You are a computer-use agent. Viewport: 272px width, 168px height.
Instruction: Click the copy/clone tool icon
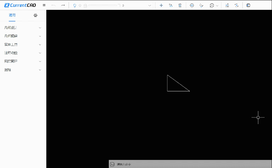(x=171, y=5)
